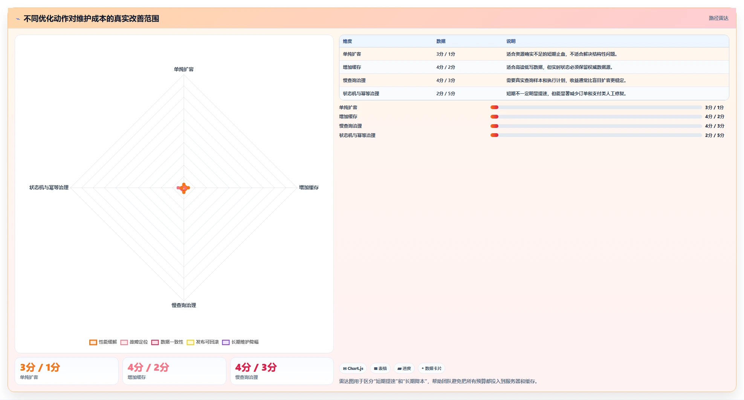Click the 维度 column header

(x=347, y=41)
